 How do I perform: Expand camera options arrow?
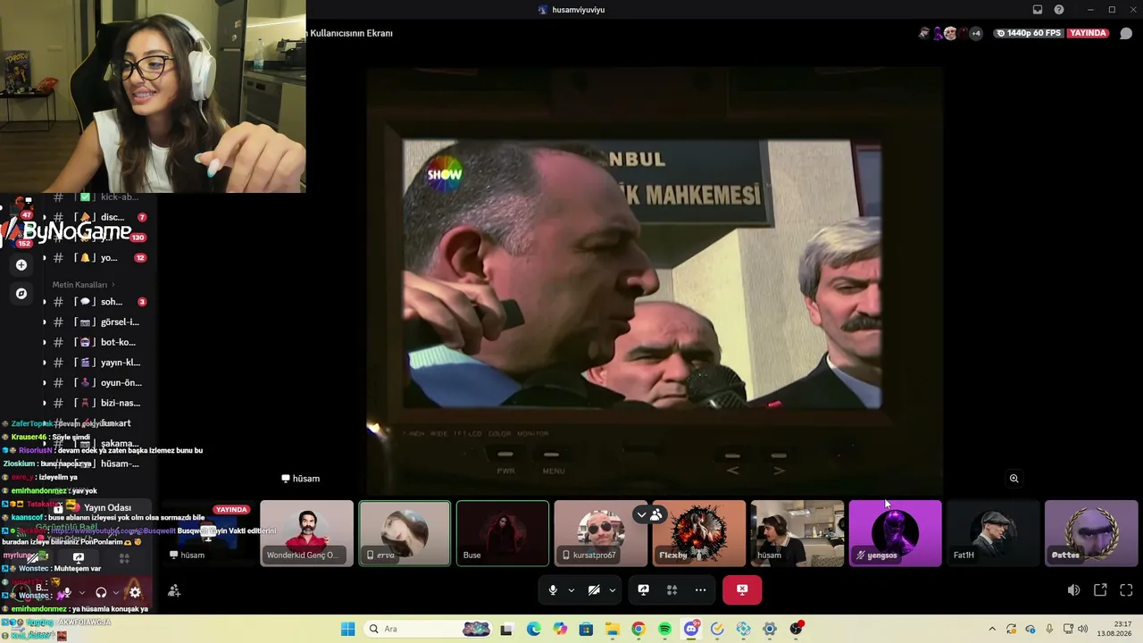pyautogui.click(x=612, y=590)
